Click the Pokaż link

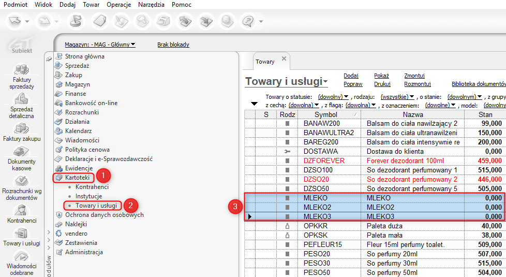coord(381,76)
